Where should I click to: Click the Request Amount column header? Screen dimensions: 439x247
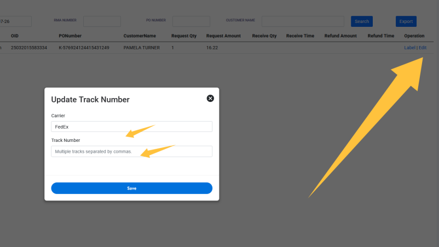(x=223, y=36)
